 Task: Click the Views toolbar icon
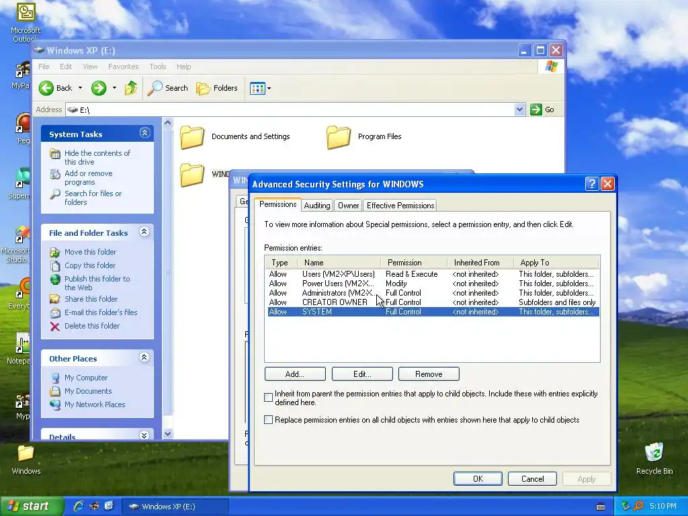[x=257, y=88]
